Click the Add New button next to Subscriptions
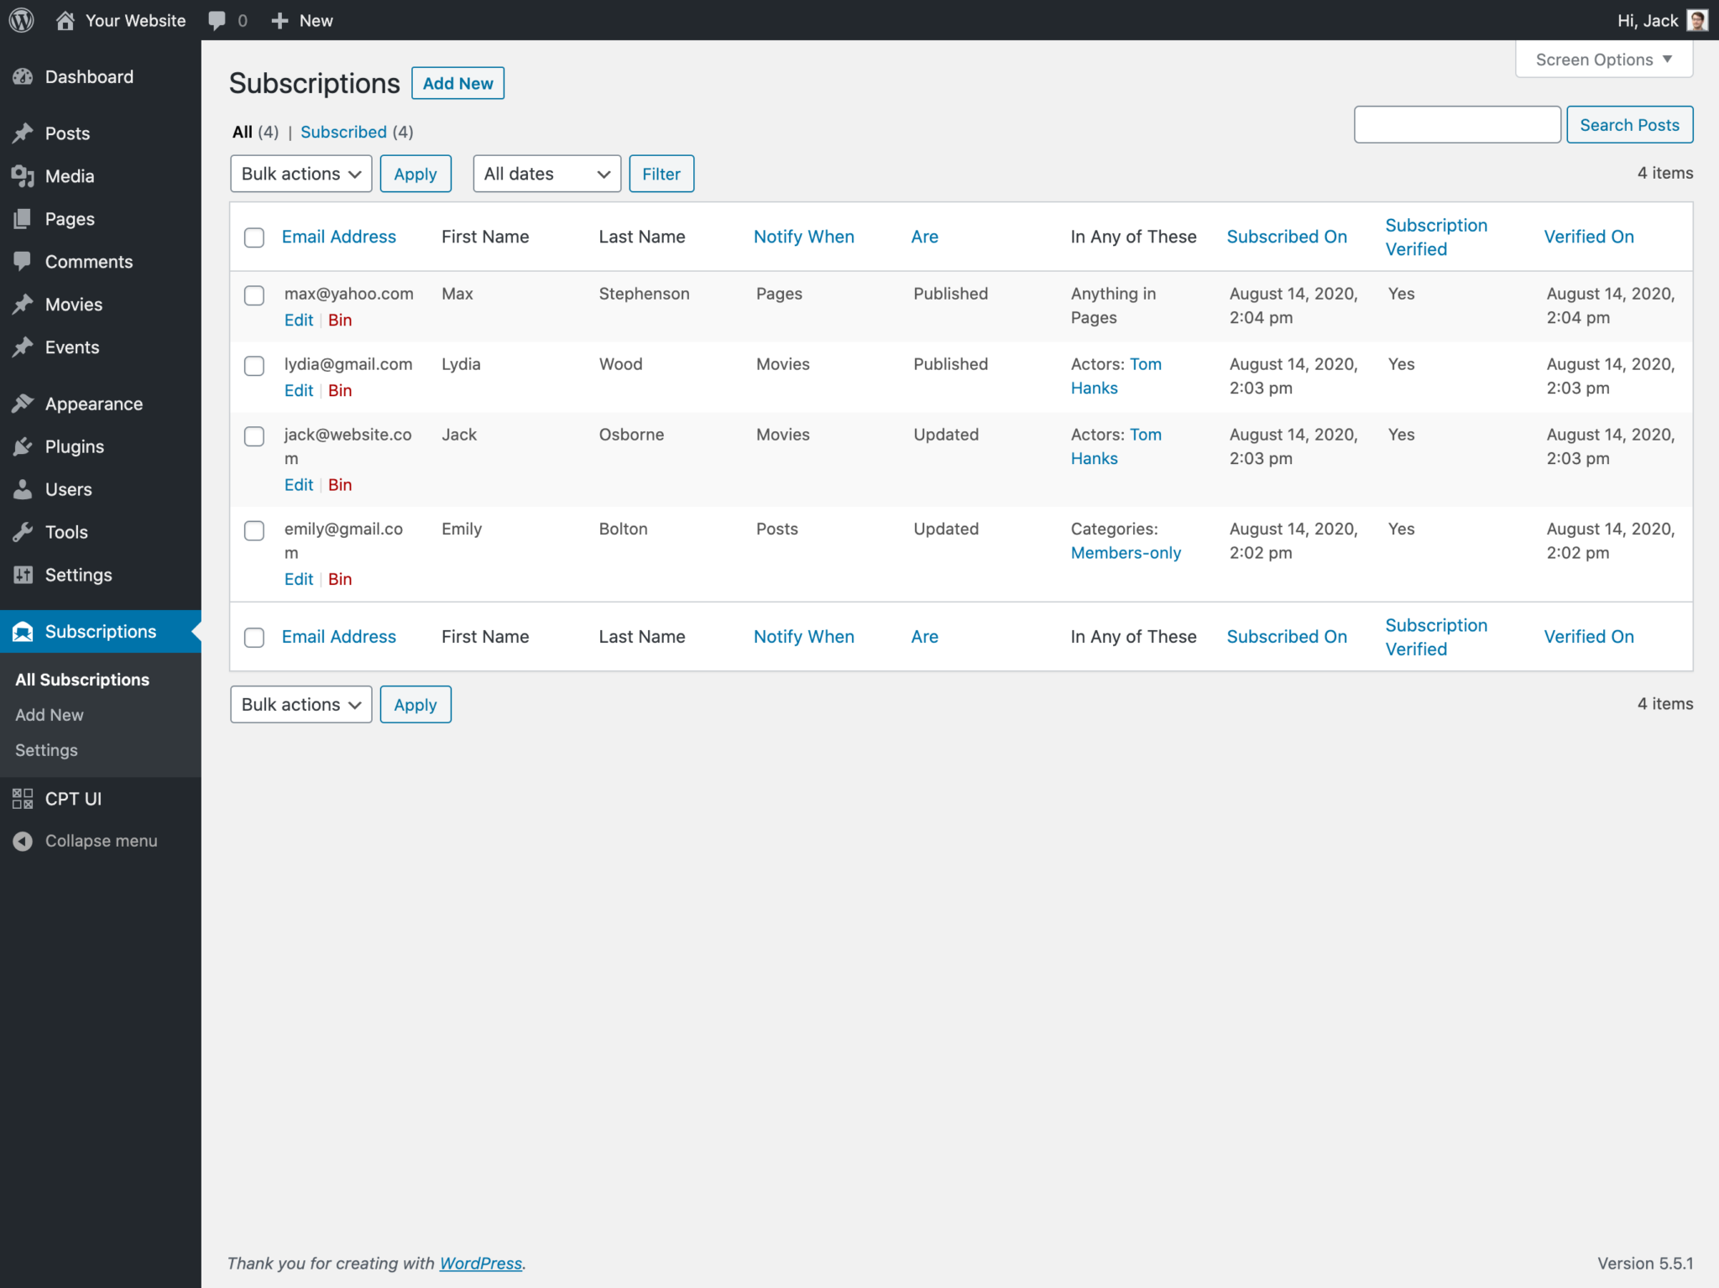1719x1288 pixels. (x=457, y=83)
